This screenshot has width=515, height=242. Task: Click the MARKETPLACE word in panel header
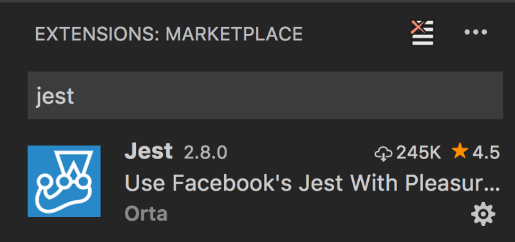coord(234,34)
